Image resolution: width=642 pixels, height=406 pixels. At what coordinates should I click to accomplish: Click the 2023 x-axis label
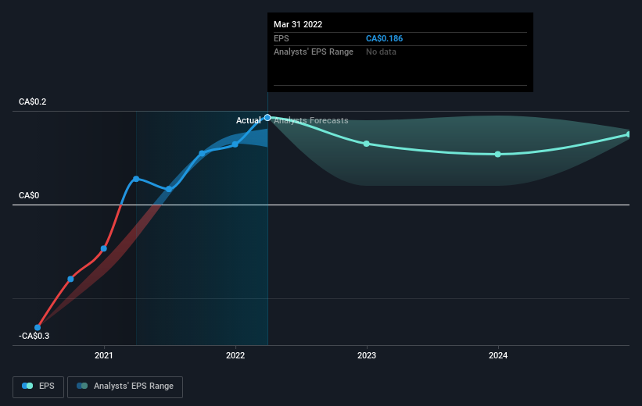pos(367,355)
